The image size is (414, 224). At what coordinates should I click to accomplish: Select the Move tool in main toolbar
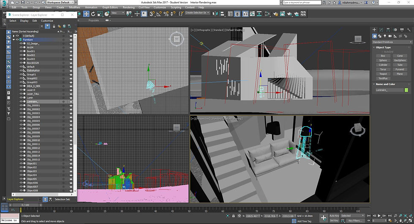click(x=86, y=14)
